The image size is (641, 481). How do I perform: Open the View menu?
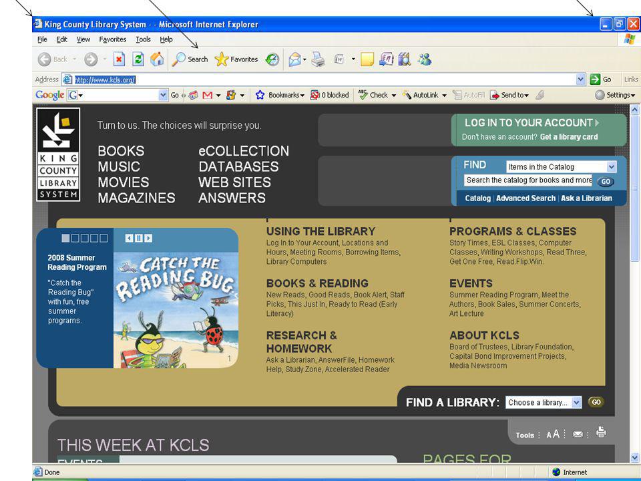(83, 39)
